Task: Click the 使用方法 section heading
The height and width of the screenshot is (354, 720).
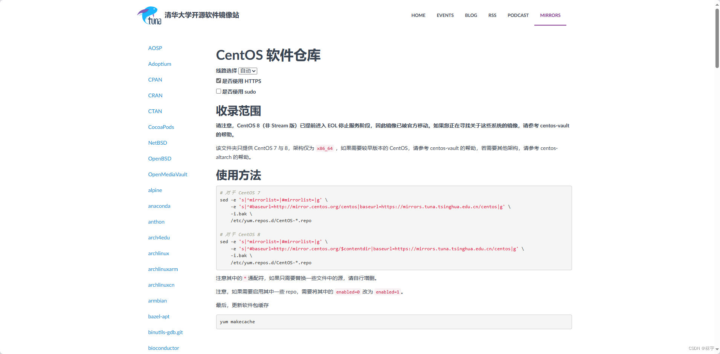Action: (x=238, y=175)
